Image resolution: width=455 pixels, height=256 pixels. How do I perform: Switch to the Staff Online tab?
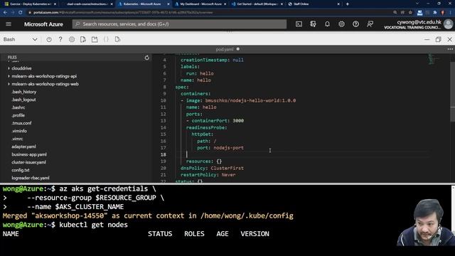314,4
